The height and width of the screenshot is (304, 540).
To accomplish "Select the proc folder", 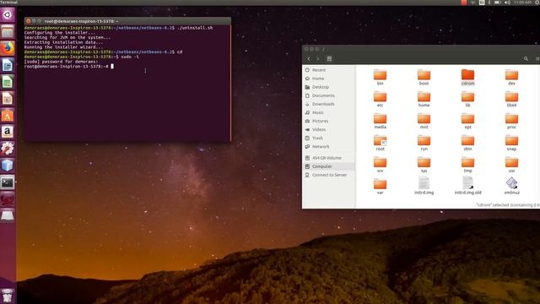I will coord(512,121).
